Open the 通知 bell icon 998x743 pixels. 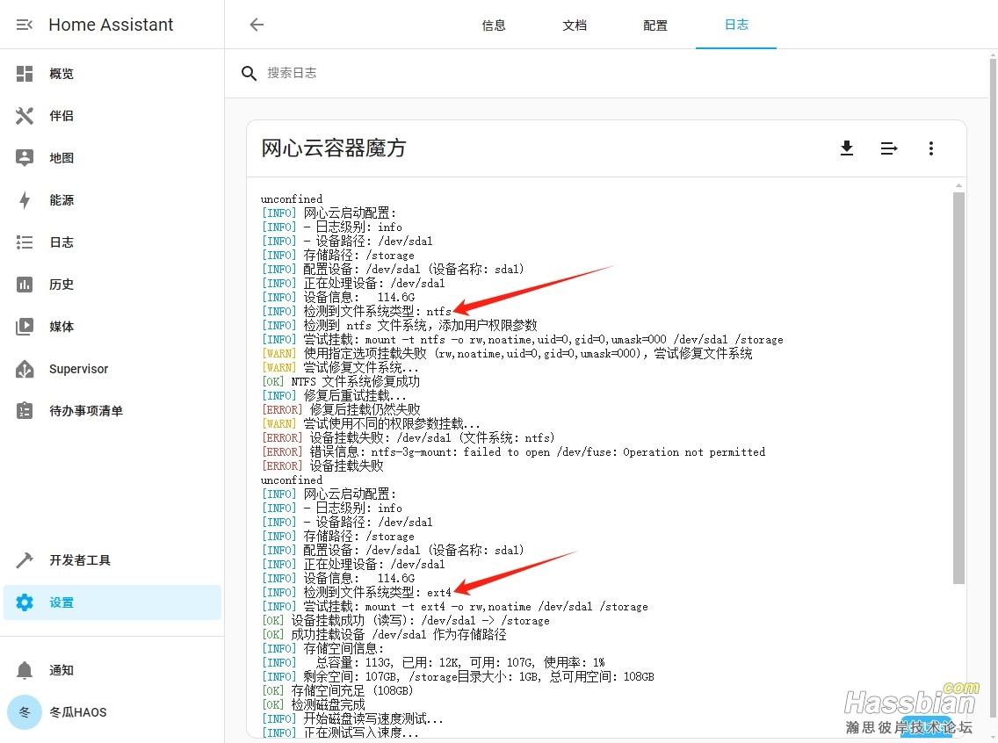[25, 670]
